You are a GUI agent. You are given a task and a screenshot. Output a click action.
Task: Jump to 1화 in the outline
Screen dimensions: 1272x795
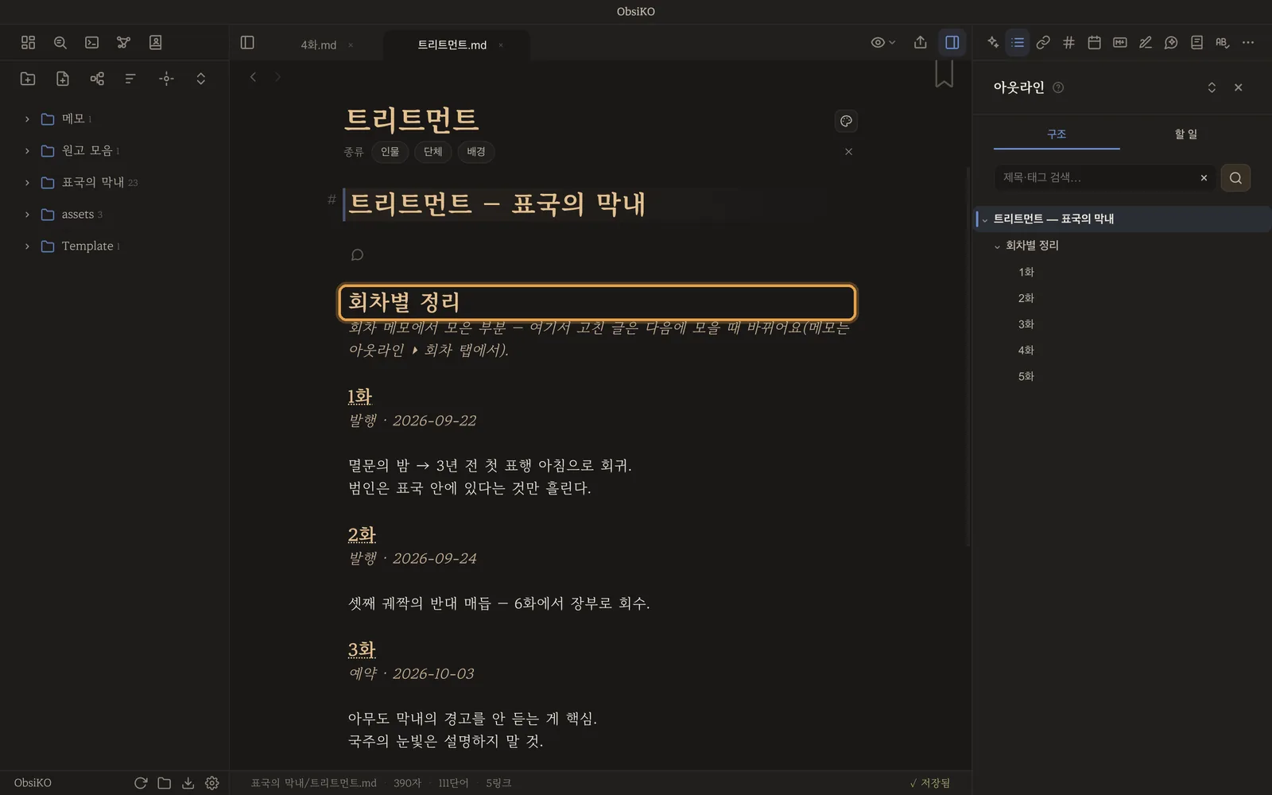[x=1026, y=272]
